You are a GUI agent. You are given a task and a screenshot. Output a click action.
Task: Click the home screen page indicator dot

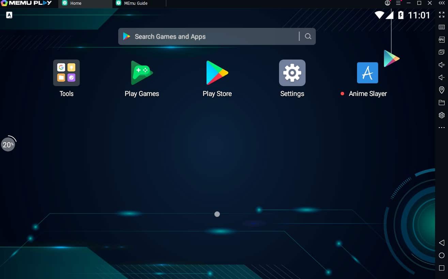point(217,214)
